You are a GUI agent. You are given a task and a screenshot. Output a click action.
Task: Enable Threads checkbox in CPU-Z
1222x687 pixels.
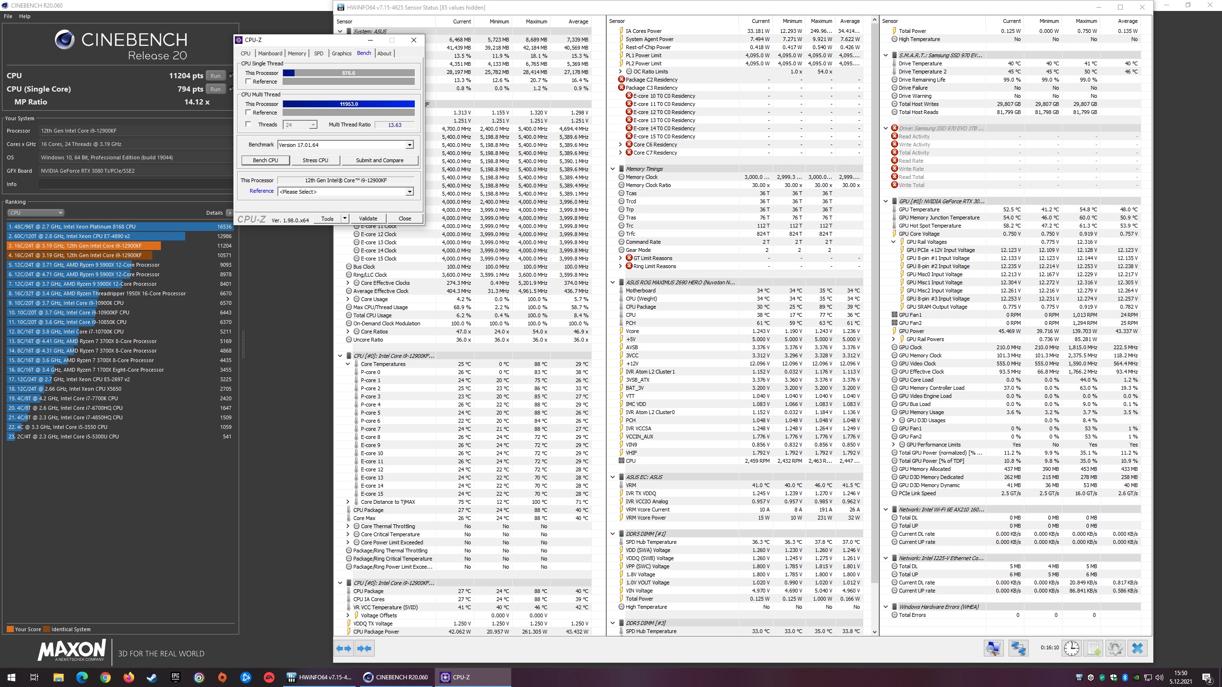click(x=248, y=125)
